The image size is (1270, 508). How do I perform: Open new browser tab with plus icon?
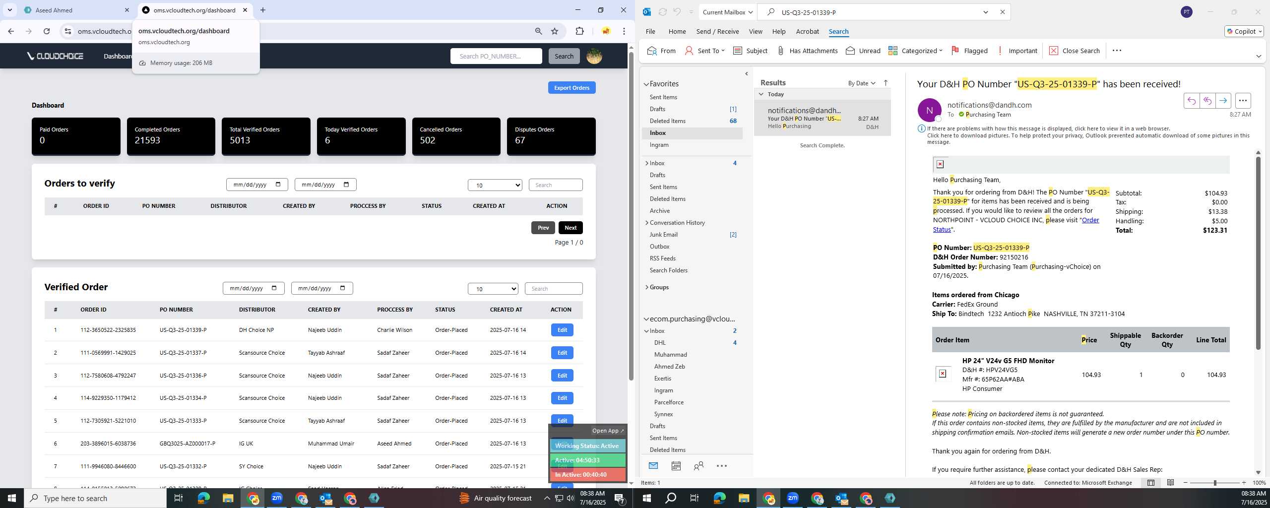263,10
